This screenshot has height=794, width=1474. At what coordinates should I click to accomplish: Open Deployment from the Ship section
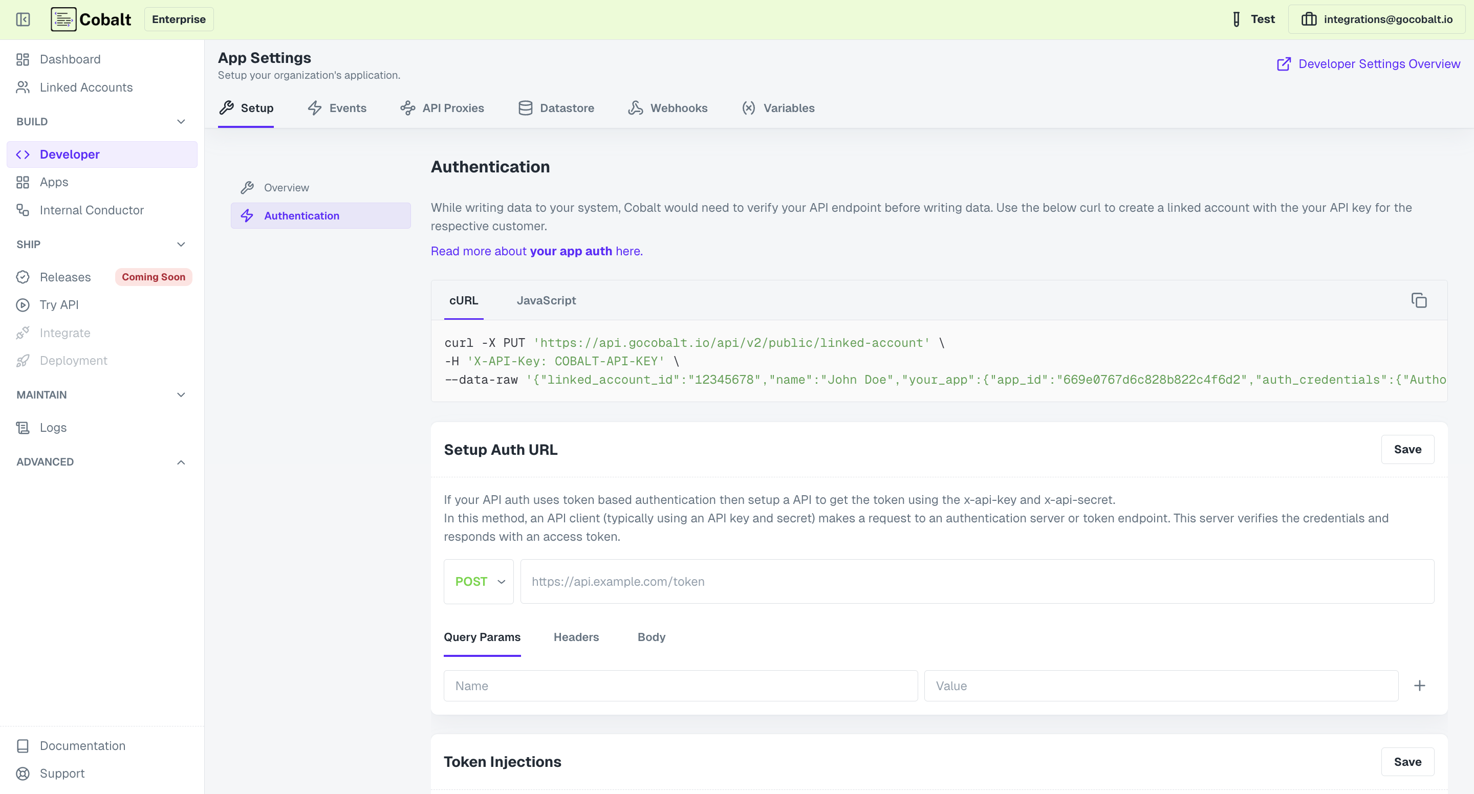point(74,360)
